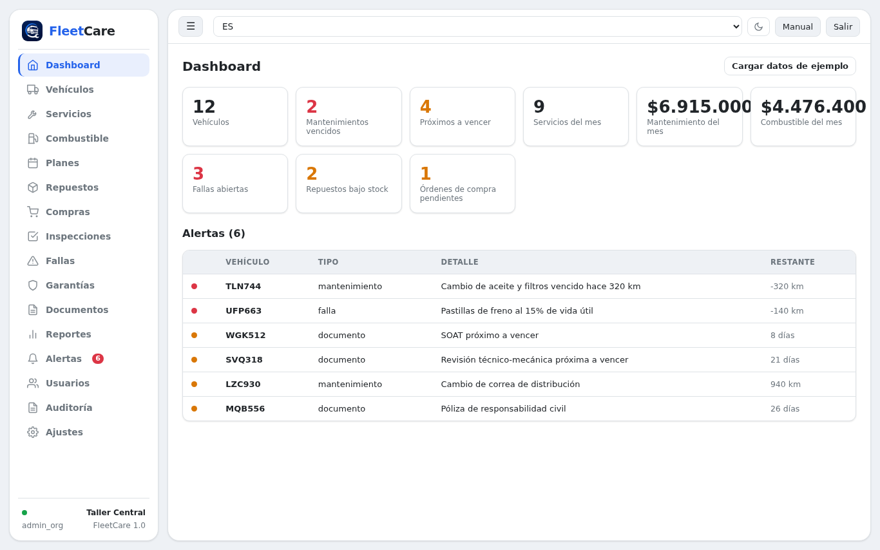This screenshot has height=550, width=880.
Task: Click the wrench icon beside Servicios
Action: click(33, 114)
